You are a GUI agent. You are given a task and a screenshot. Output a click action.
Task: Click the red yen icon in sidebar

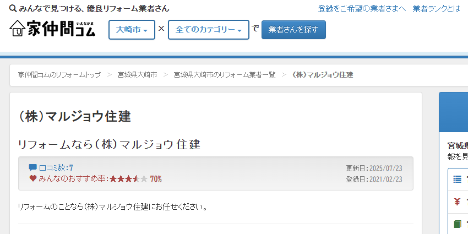457,202
